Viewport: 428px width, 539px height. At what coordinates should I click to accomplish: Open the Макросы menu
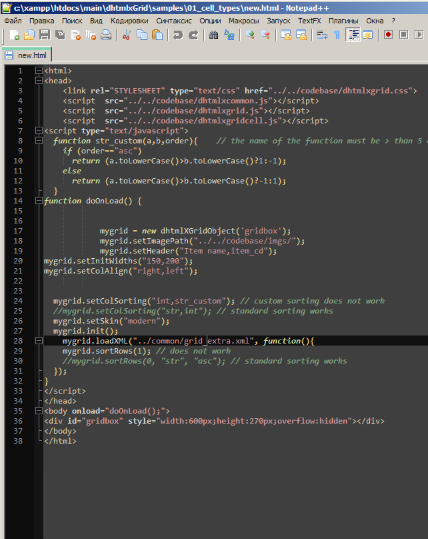pos(244,21)
